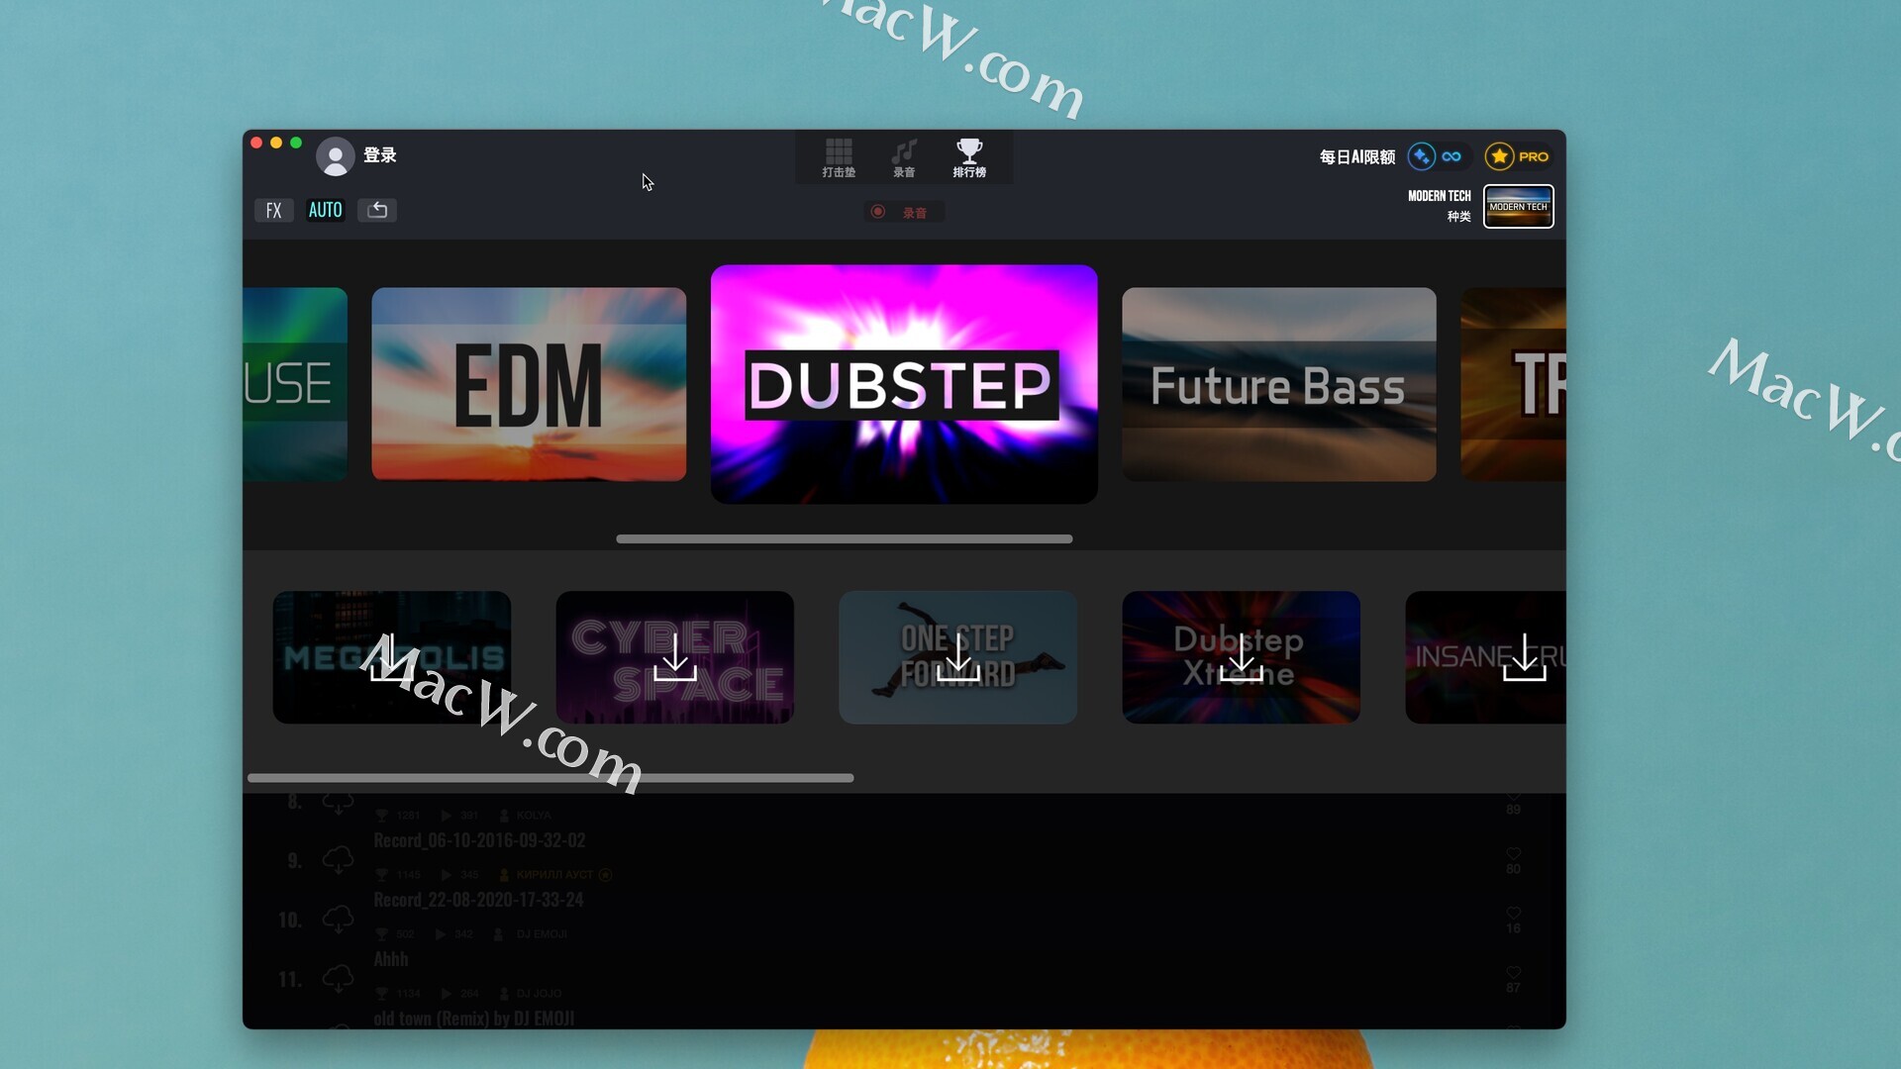Download the CYBER SPACE sound pack
The image size is (1901, 1069).
point(674,657)
